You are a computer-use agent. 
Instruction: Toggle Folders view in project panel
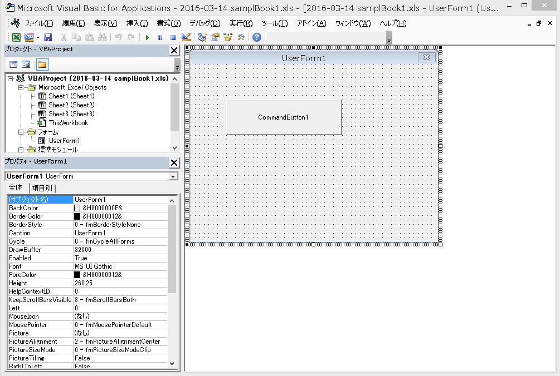tap(42, 65)
